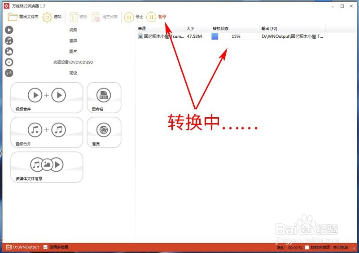The image size is (359, 253).
Task: Sort the list by 大小 column header
Action: point(198,29)
